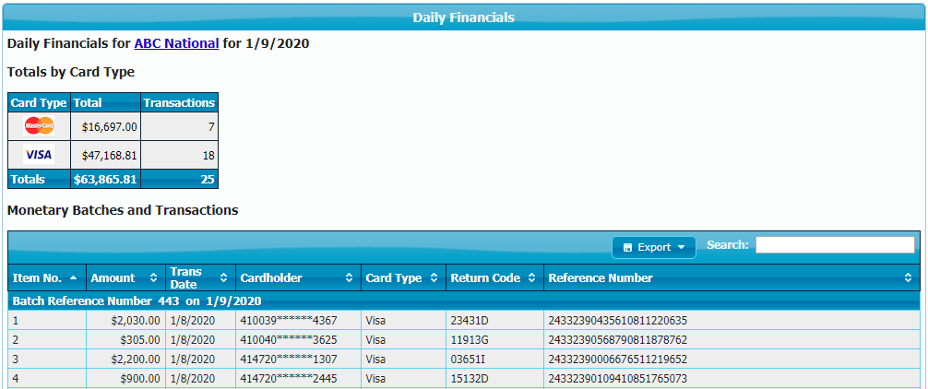Click reference number 24332390006676511219652
The image size is (928, 389).
pyautogui.click(x=618, y=360)
